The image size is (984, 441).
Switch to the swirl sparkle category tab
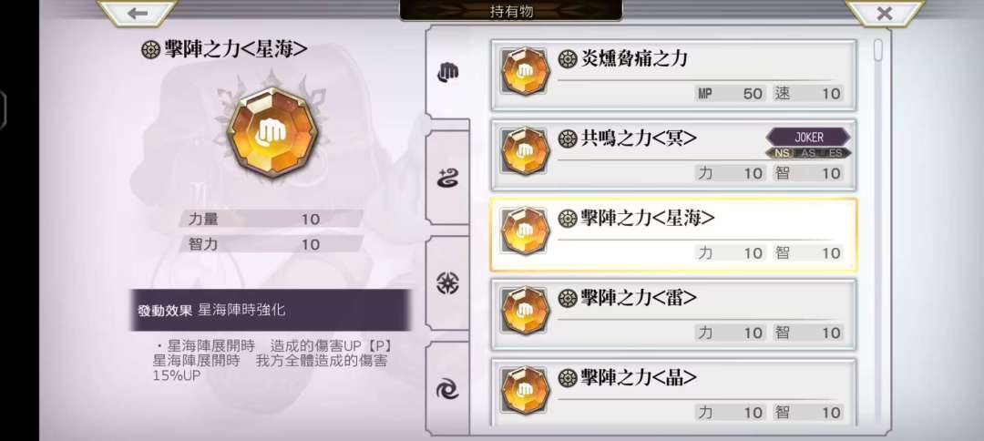pyautogui.click(x=447, y=179)
